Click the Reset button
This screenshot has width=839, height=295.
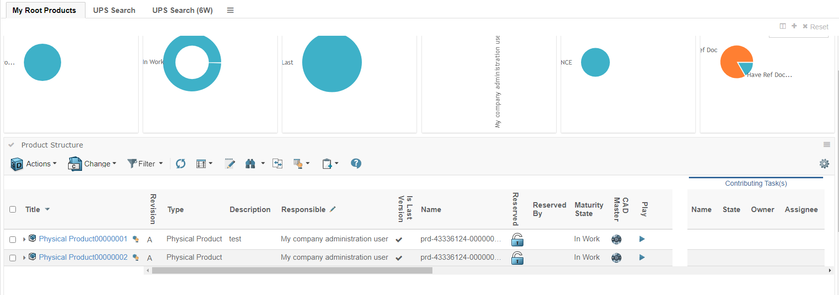[x=816, y=27]
